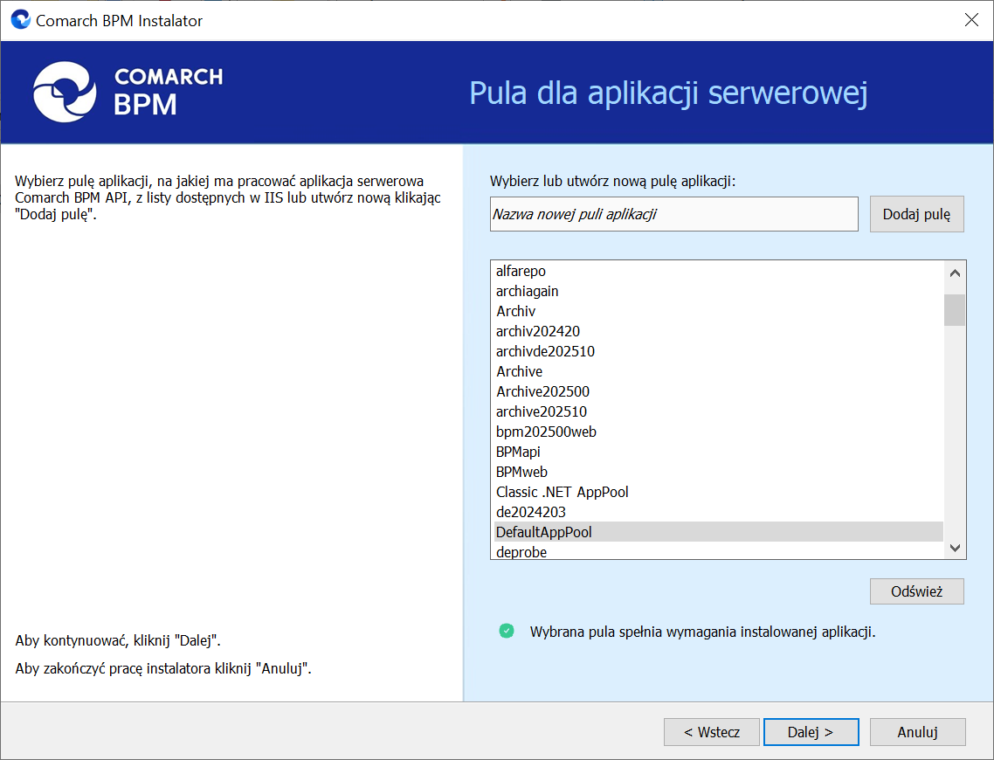Cancel installation with the Anuluj button

coord(917,732)
